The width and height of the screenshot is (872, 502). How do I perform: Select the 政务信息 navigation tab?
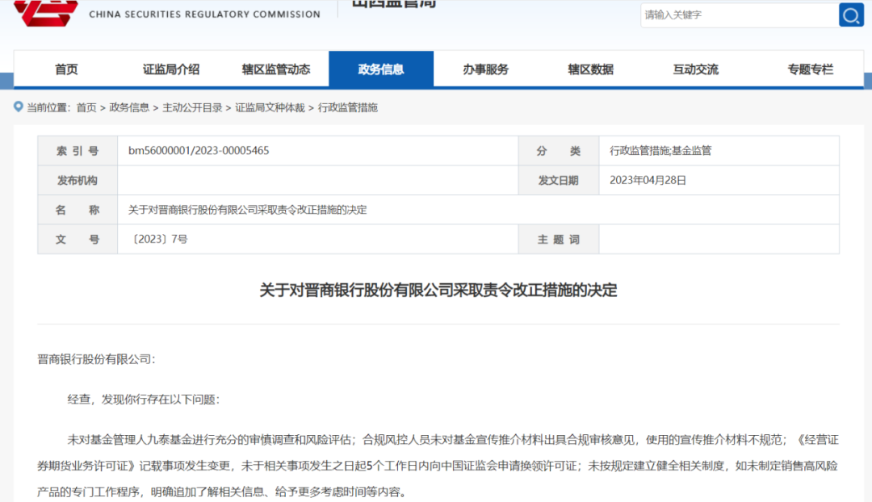[381, 69]
